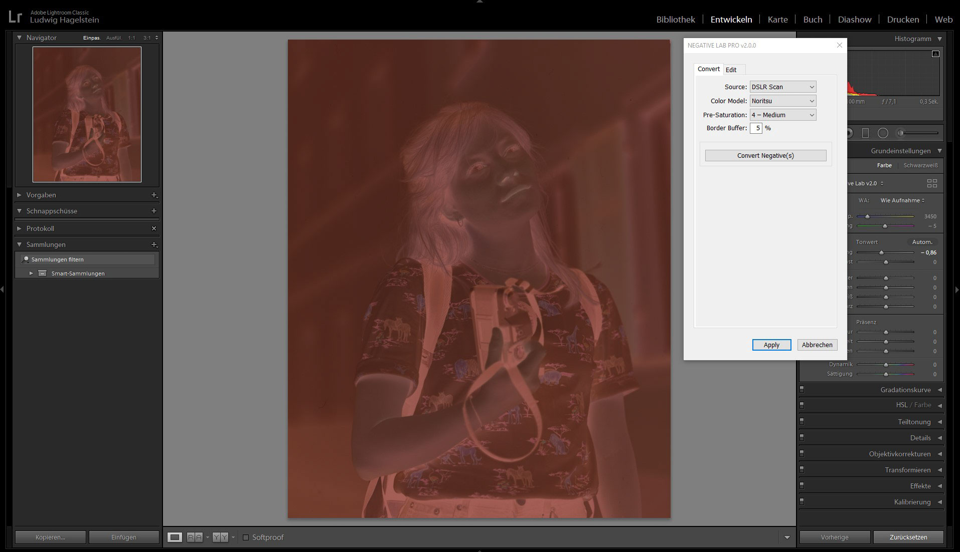Toggle Teiltonung panel switch
This screenshot has height=552, width=960.
[x=802, y=421]
